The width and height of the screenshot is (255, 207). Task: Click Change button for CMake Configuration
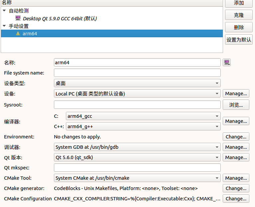[236, 199]
